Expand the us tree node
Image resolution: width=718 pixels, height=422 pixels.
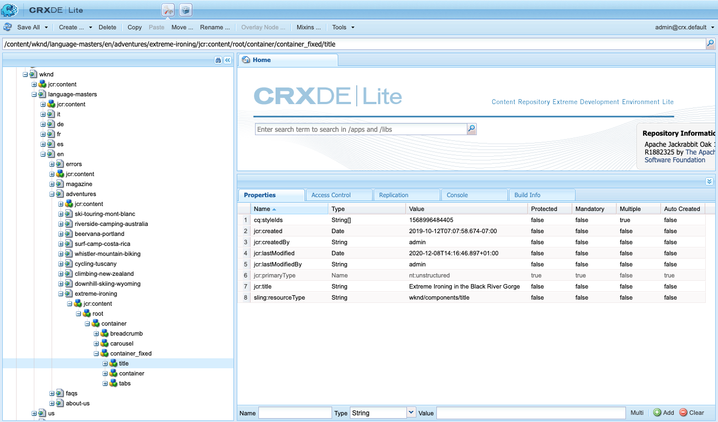(34, 413)
